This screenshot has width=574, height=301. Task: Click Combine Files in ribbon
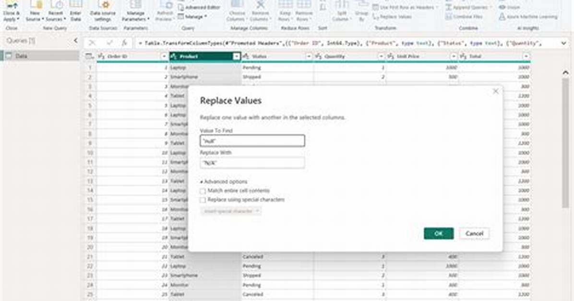(464, 17)
